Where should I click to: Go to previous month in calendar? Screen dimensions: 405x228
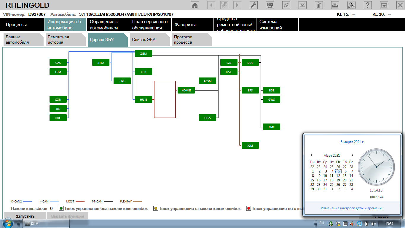311,155
